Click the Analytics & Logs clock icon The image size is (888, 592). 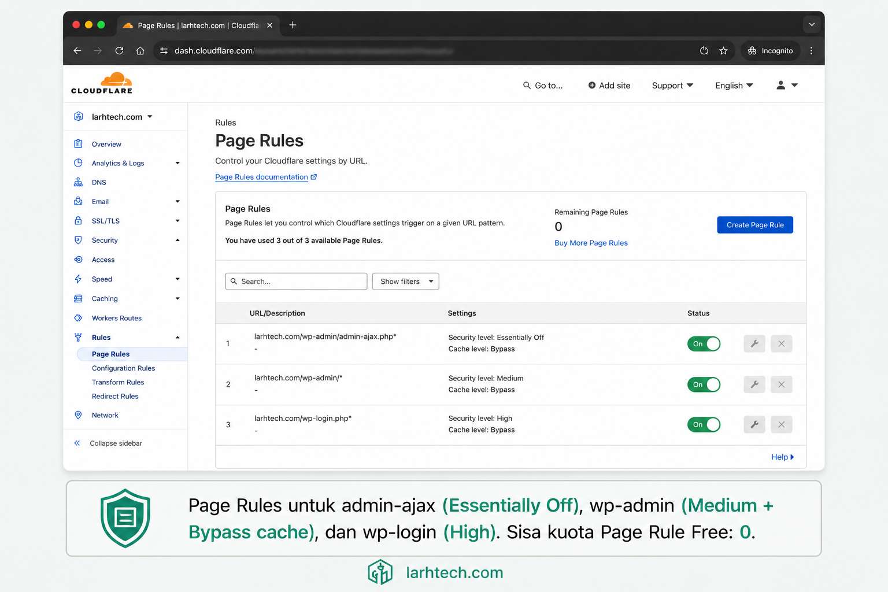[x=78, y=163]
